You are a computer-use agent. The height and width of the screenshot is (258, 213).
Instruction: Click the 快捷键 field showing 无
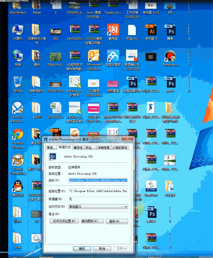click(x=98, y=199)
